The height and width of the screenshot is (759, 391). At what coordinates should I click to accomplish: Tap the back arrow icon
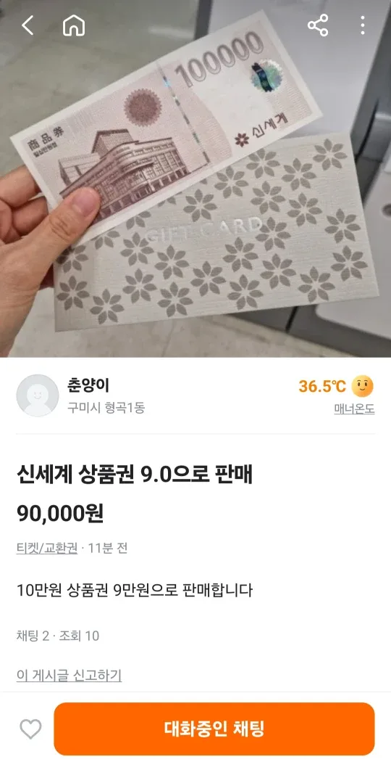[x=28, y=25]
